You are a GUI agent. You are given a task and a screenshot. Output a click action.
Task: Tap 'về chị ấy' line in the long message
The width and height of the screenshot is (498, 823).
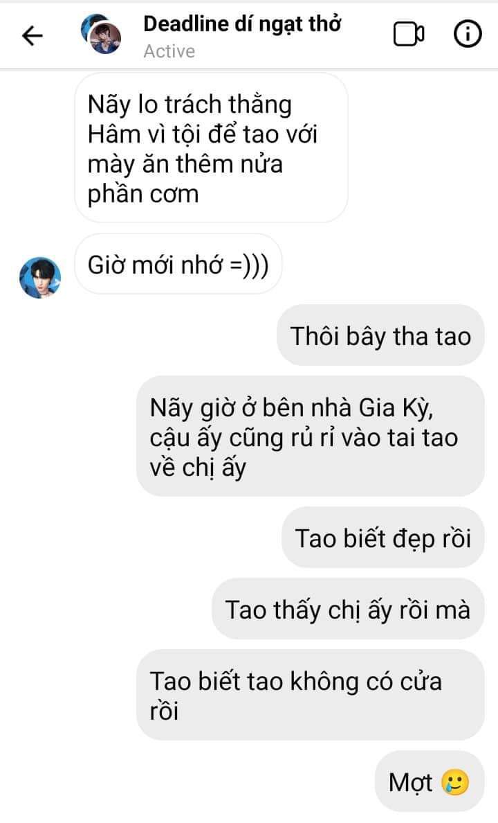coord(198,468)
